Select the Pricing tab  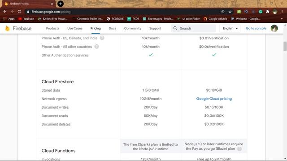pos(96,28)
